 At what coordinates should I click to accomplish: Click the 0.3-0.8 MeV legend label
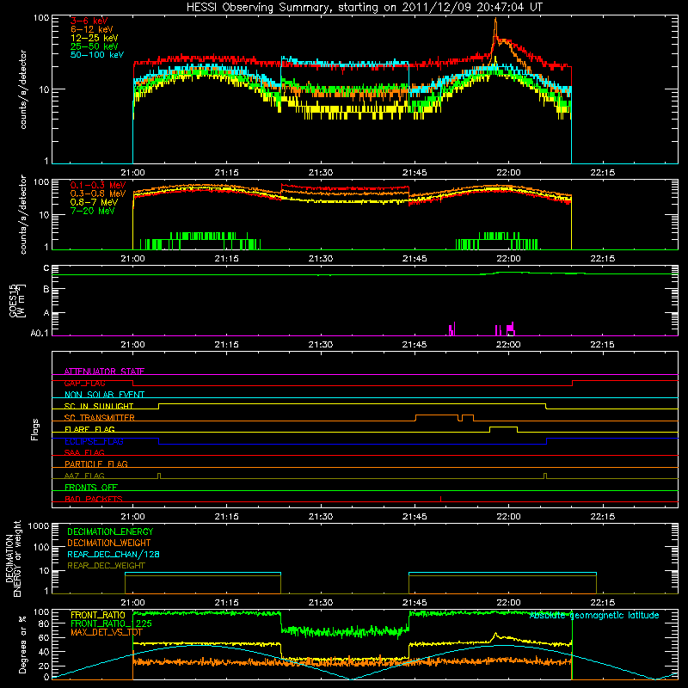coord(98,193)
